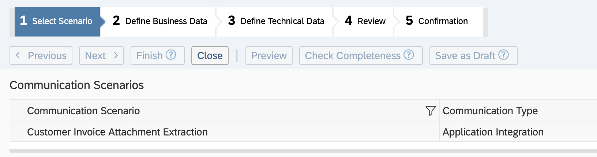Click help icon beside Check Completeness
The image size is (597, 157).
tap(409, 55)
